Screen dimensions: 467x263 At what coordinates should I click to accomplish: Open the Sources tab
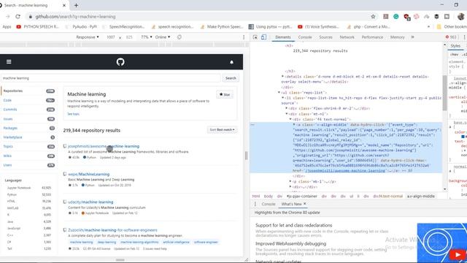[325, 37]
